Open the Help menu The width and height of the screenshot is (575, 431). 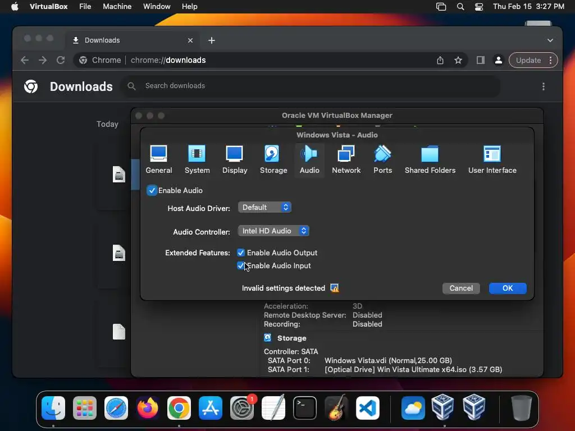tap(190, 7)
